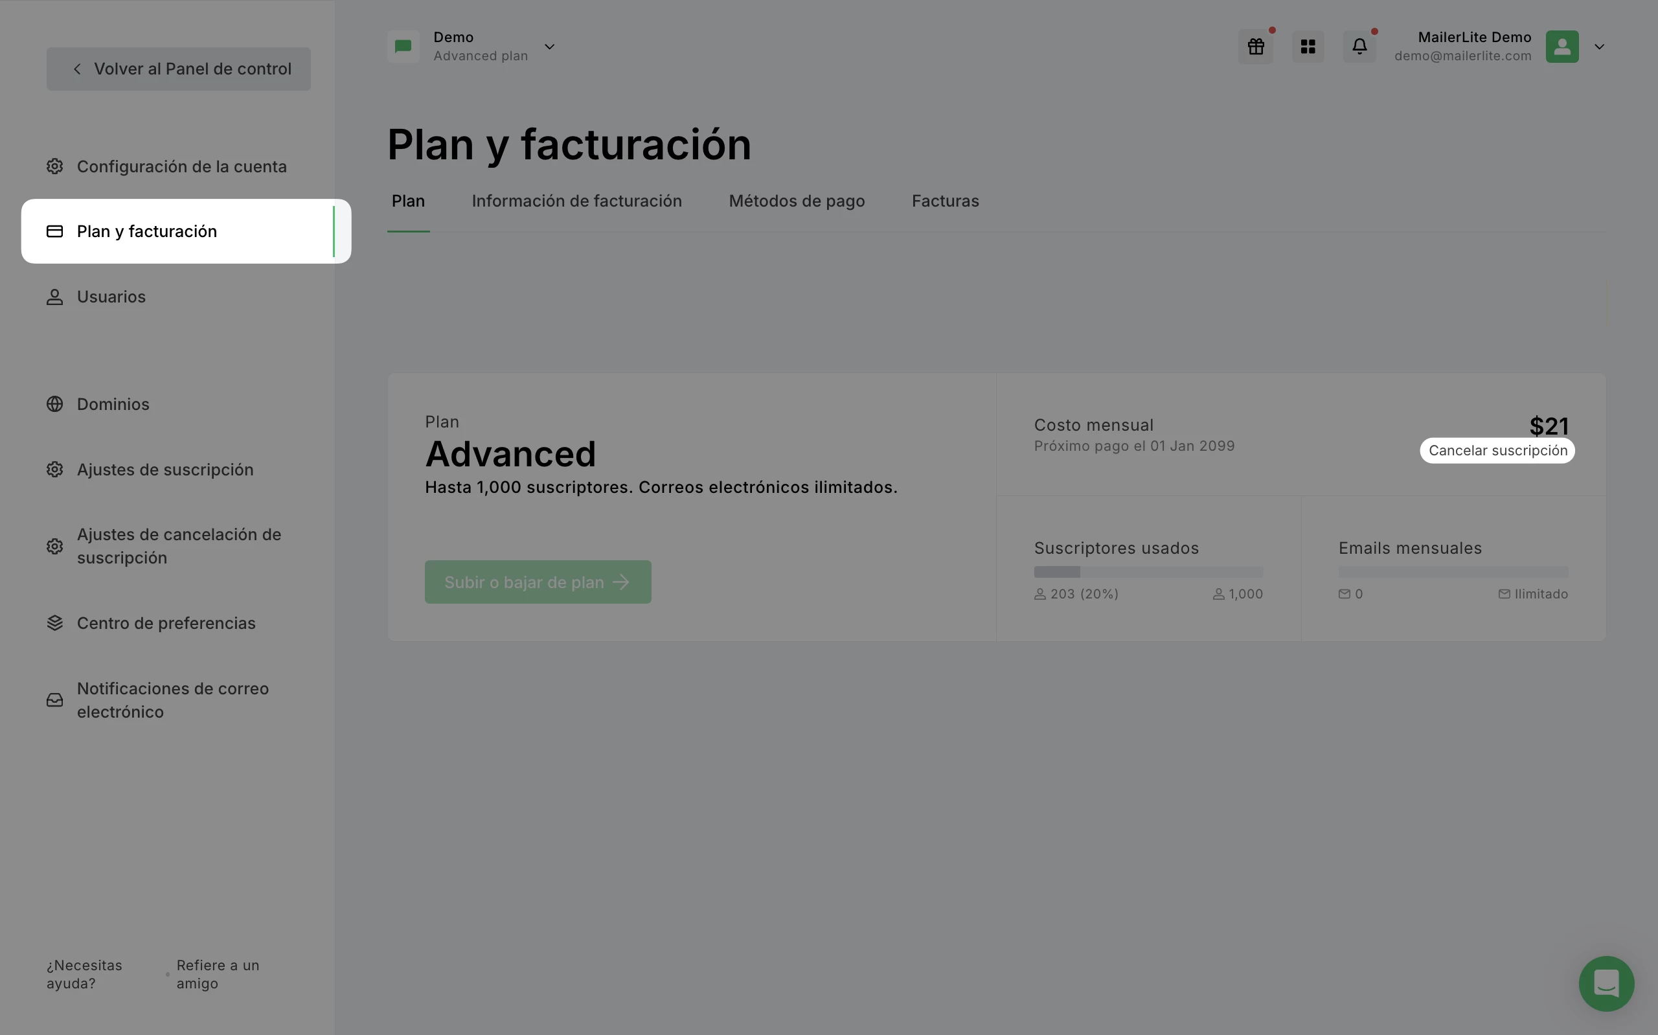The image size is (1658, 1035).
Task: Click Cancelar suscripción
Action: pyautogui.click(x=1497, y=450)
